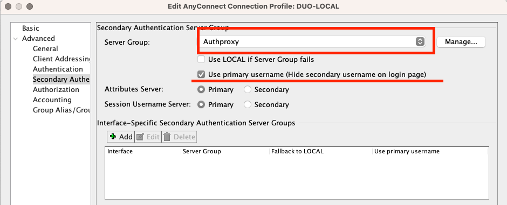507x205 pixels.
Task: Open the Authorization page
Action: pos(56,90)
